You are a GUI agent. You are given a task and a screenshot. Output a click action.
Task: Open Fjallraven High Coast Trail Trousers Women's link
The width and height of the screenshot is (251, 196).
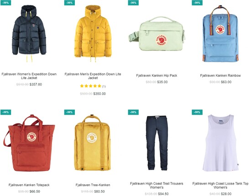point(157,186)
